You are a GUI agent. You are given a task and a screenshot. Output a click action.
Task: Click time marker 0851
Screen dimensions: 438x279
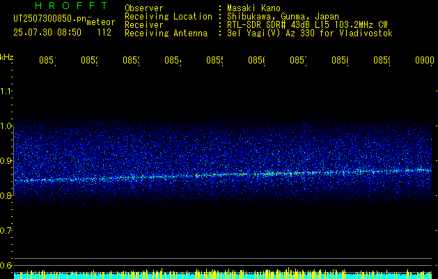tap(47, 60)
